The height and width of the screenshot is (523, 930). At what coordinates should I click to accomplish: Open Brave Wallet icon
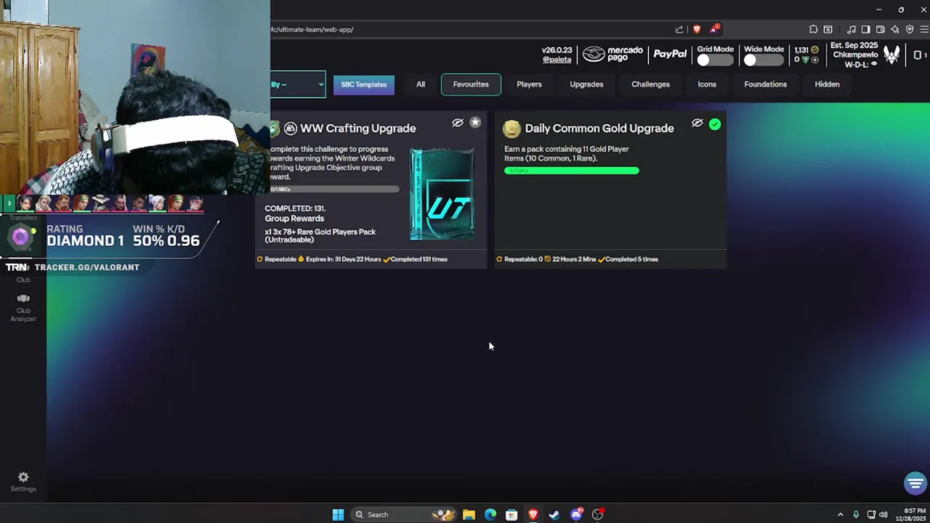point(880,30)
